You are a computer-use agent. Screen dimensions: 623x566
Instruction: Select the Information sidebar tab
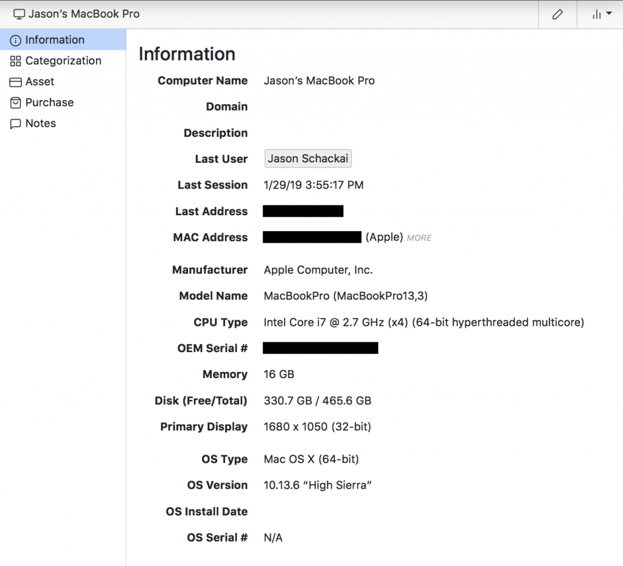(x=63, y=40)
